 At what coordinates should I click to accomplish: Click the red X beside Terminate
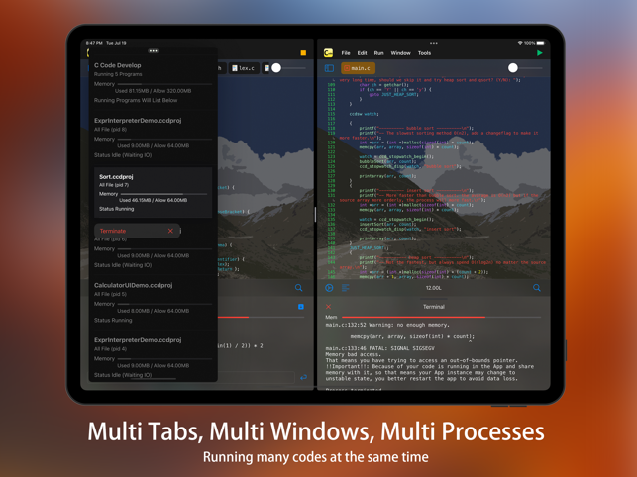pos(170,231)
